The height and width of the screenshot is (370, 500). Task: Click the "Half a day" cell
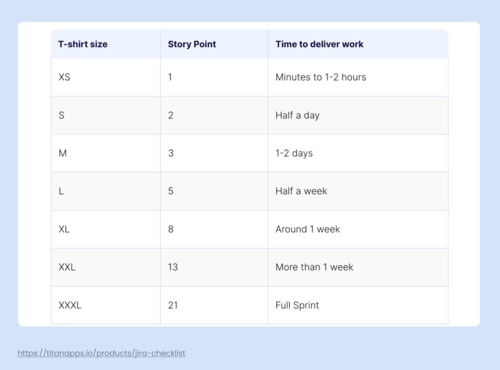click(297, 115)
